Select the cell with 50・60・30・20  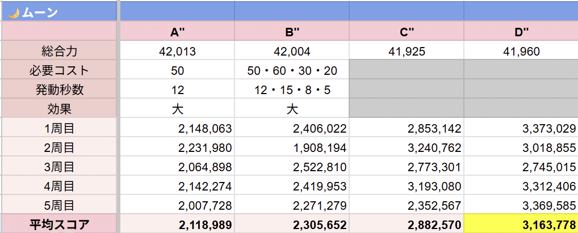292,70
